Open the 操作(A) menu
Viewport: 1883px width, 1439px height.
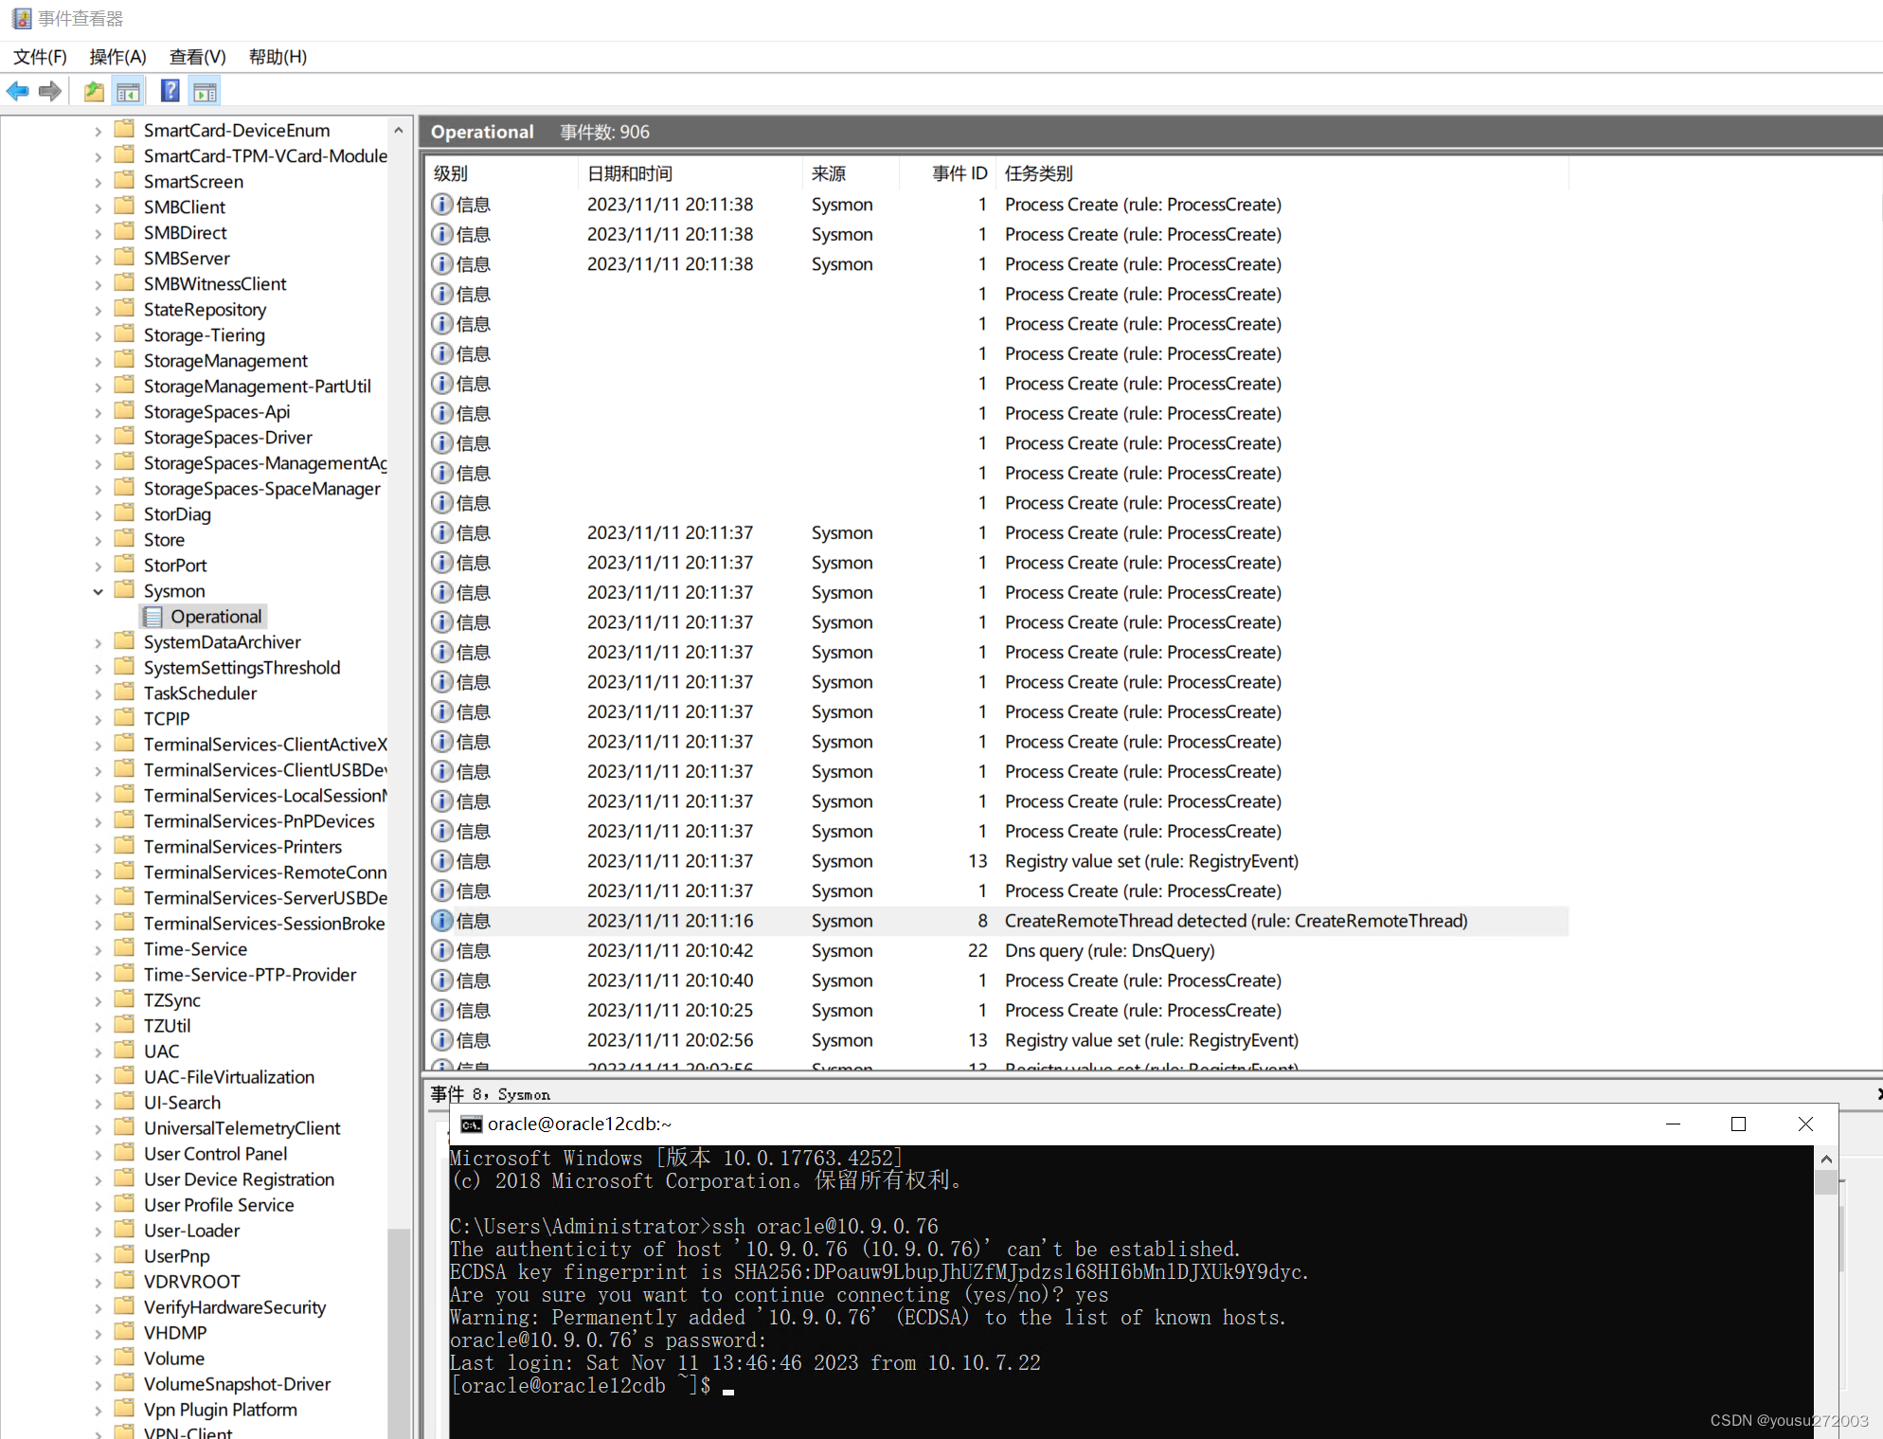click(117, 57)
